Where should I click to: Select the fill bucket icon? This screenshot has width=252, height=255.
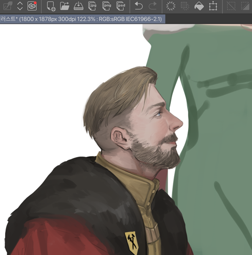click(x=199, y=6)
